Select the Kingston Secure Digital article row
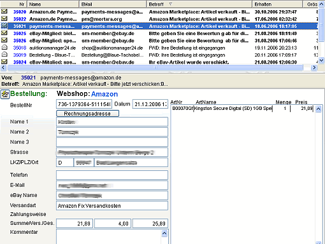The image size is (325, 244). pyautogui.click(x=242, y=109)
